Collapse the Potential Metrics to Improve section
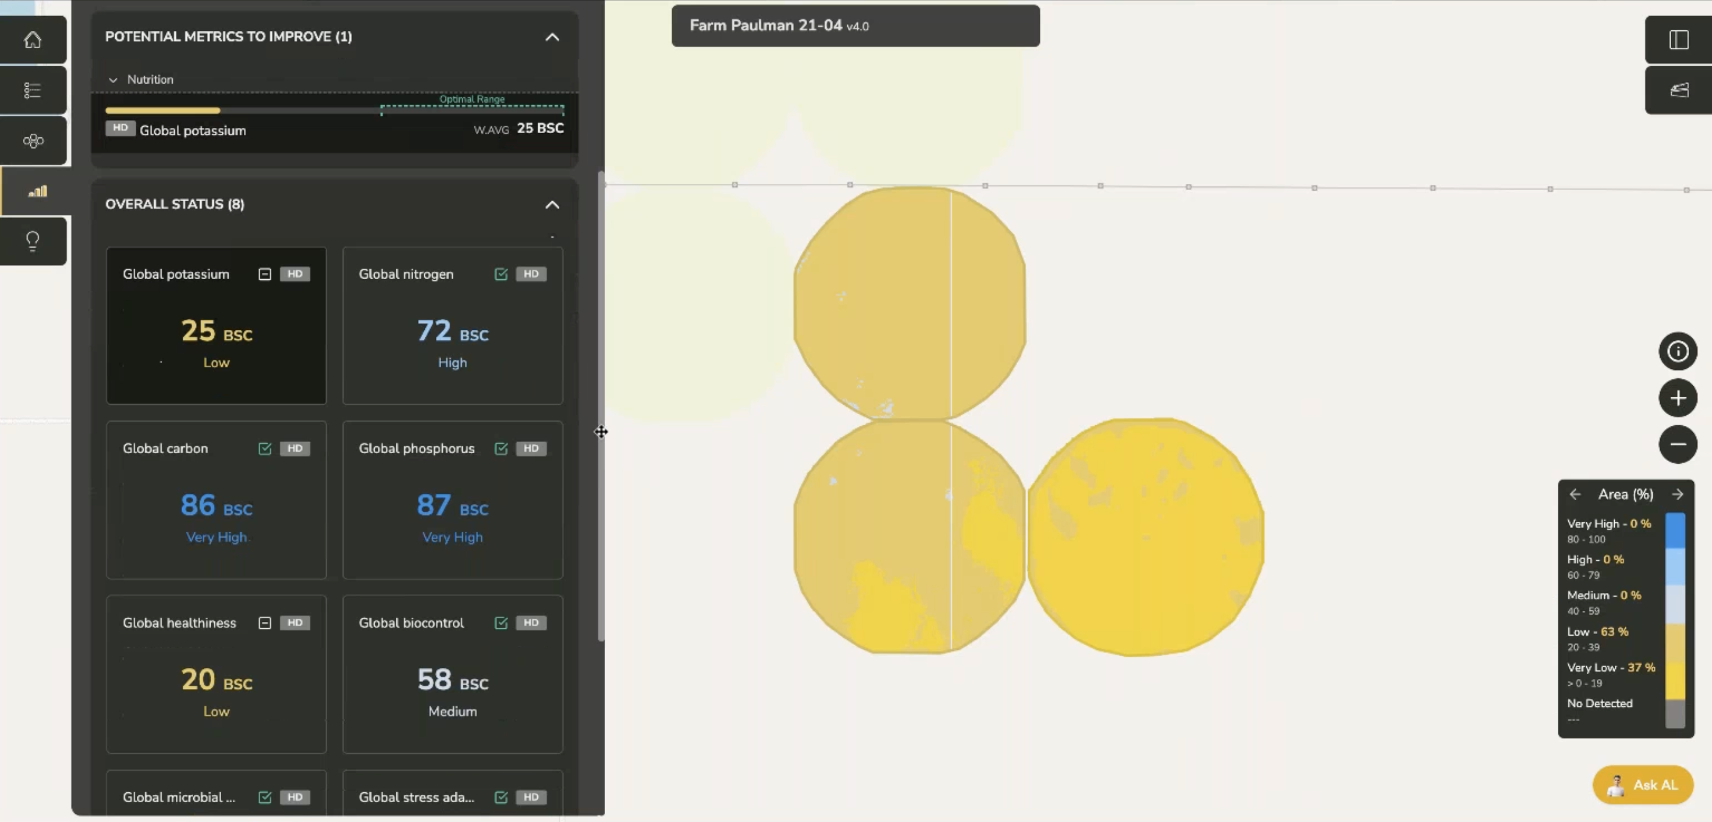Image resolution: width=1712 pixels, height=822 pixels. coord(552,37)
